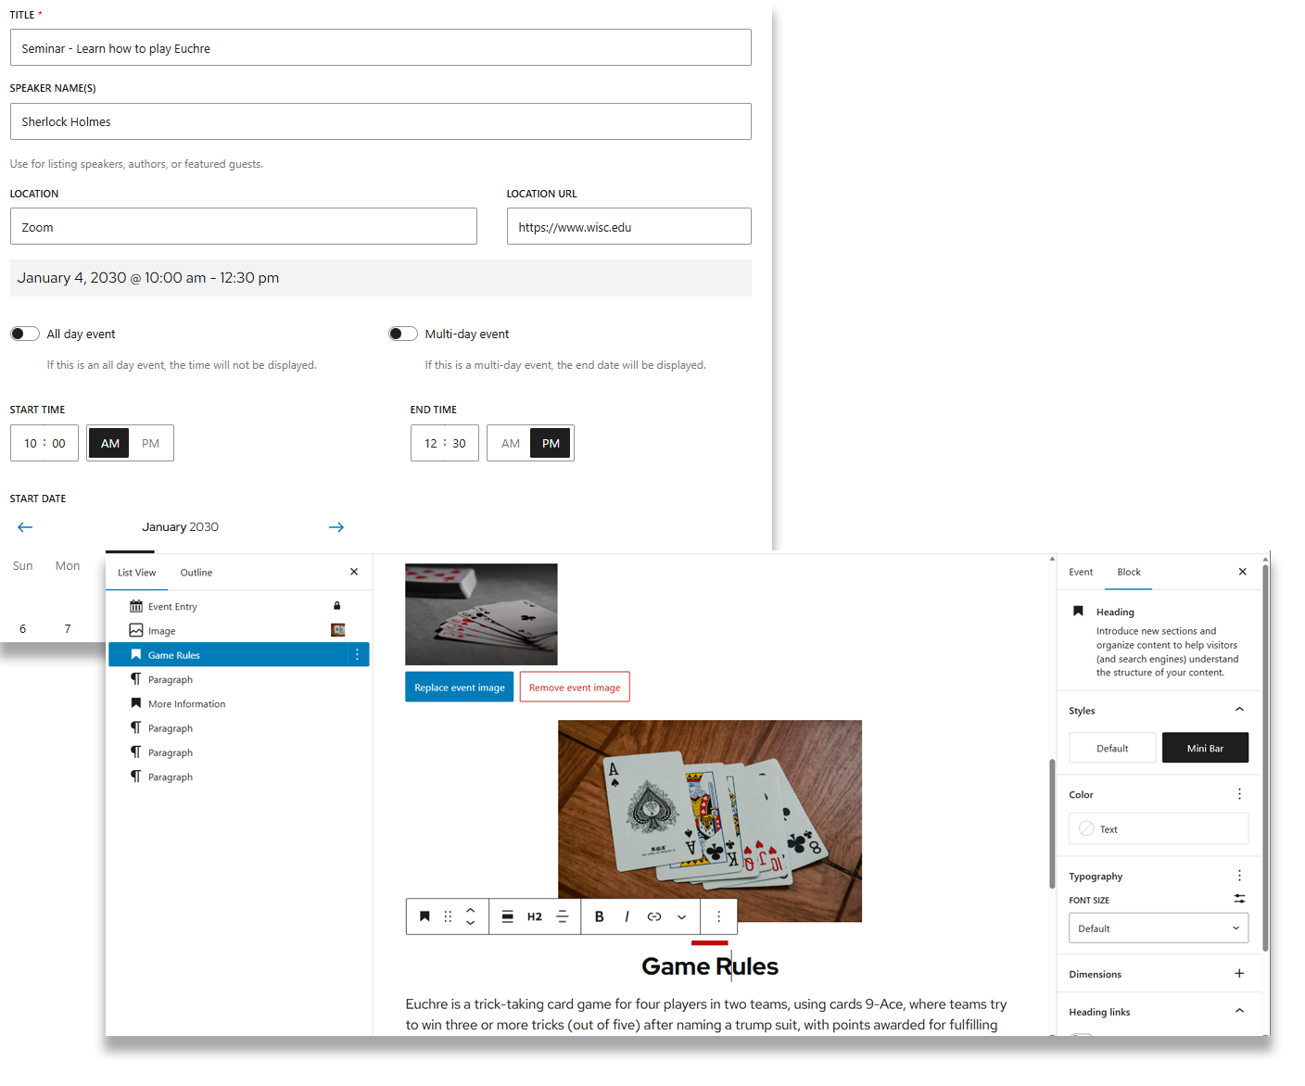This screenshot has height=1086, width=1305.
Task: Enable the Multi-day event toggle
Action: (403, 334)
